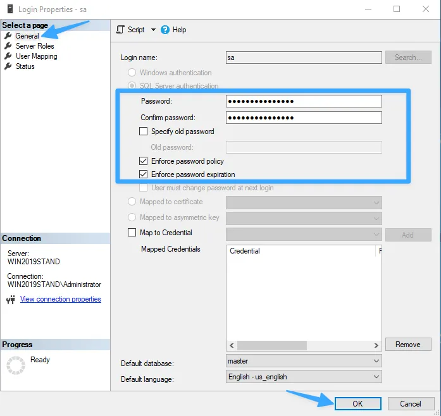This screenshot has width=441, height=416.
Task: Open the Help icon in toolbar
Action: click(x=165, y=30)
